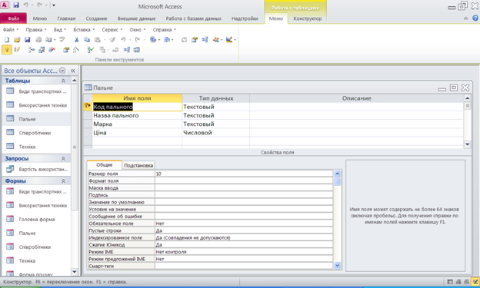Open the Використання техніки table
The width and height of the screenshot is (480, 288).
(43, 105)
